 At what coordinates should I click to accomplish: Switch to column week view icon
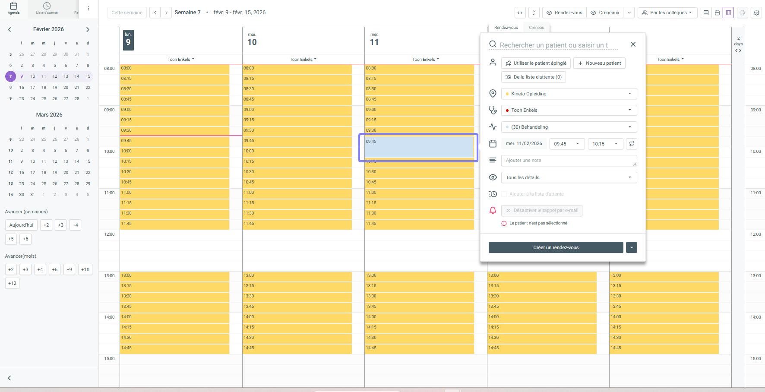(728, 13)
